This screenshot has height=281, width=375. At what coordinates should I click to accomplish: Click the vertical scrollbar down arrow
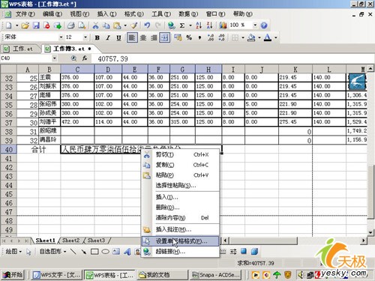point(370,232)
